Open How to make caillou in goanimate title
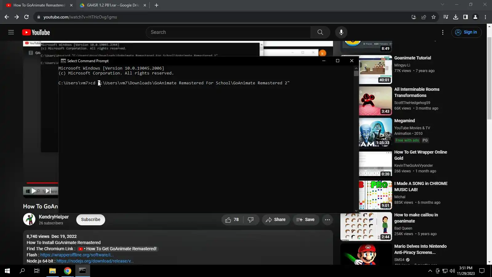This screenshot has width=492, height=277. click(x=416, y=218)
